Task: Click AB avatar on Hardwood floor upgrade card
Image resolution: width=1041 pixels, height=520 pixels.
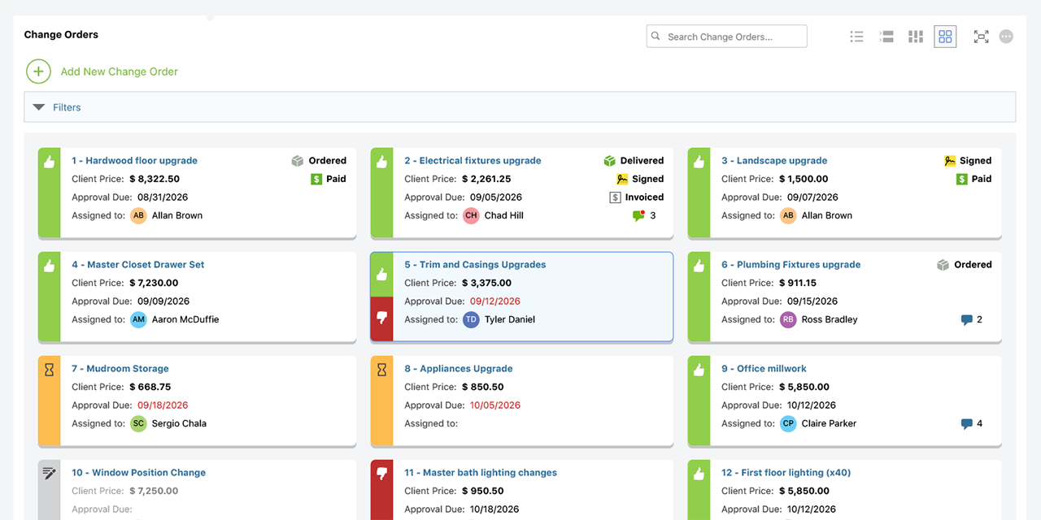Action: (x=139, y=215)
